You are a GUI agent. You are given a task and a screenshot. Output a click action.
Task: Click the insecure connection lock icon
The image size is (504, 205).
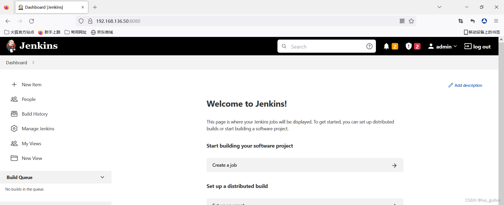(90, 21)
